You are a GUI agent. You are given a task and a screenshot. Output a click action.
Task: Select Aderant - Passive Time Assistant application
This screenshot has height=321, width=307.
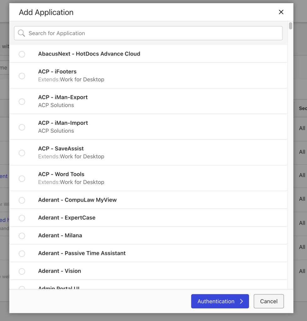click(x=22, y=253)
